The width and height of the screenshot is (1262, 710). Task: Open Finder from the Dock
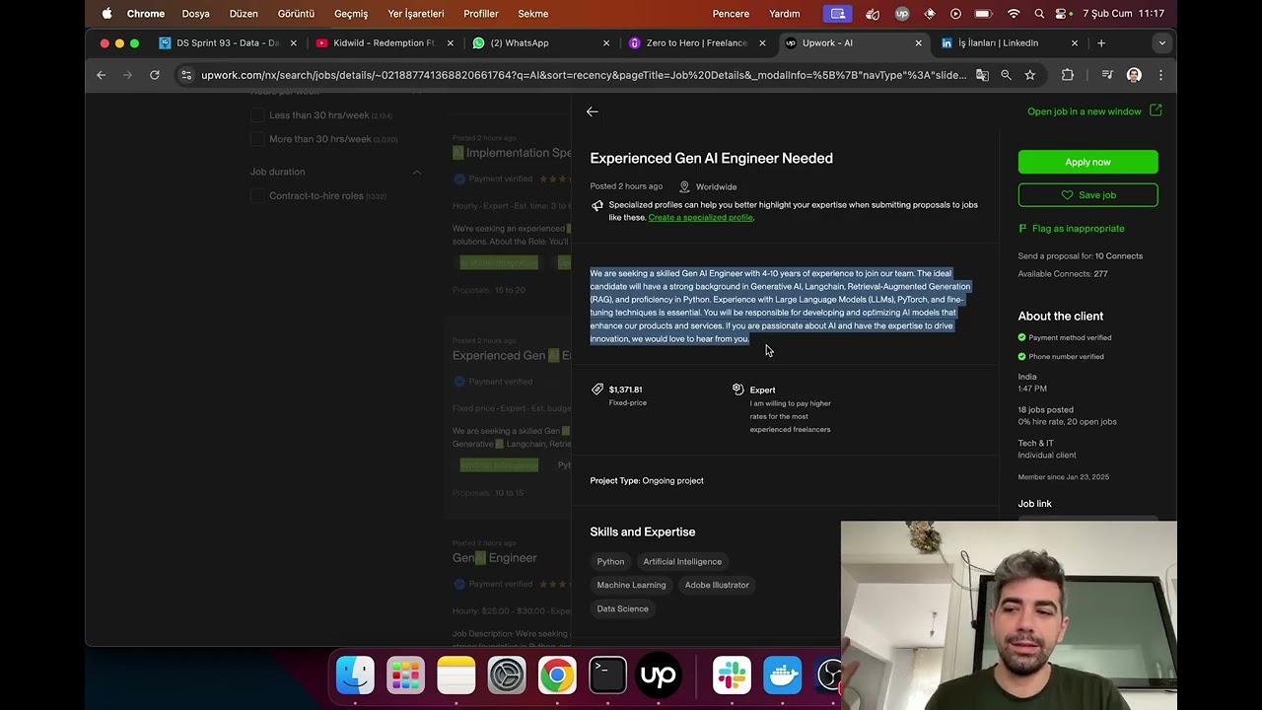355,675
